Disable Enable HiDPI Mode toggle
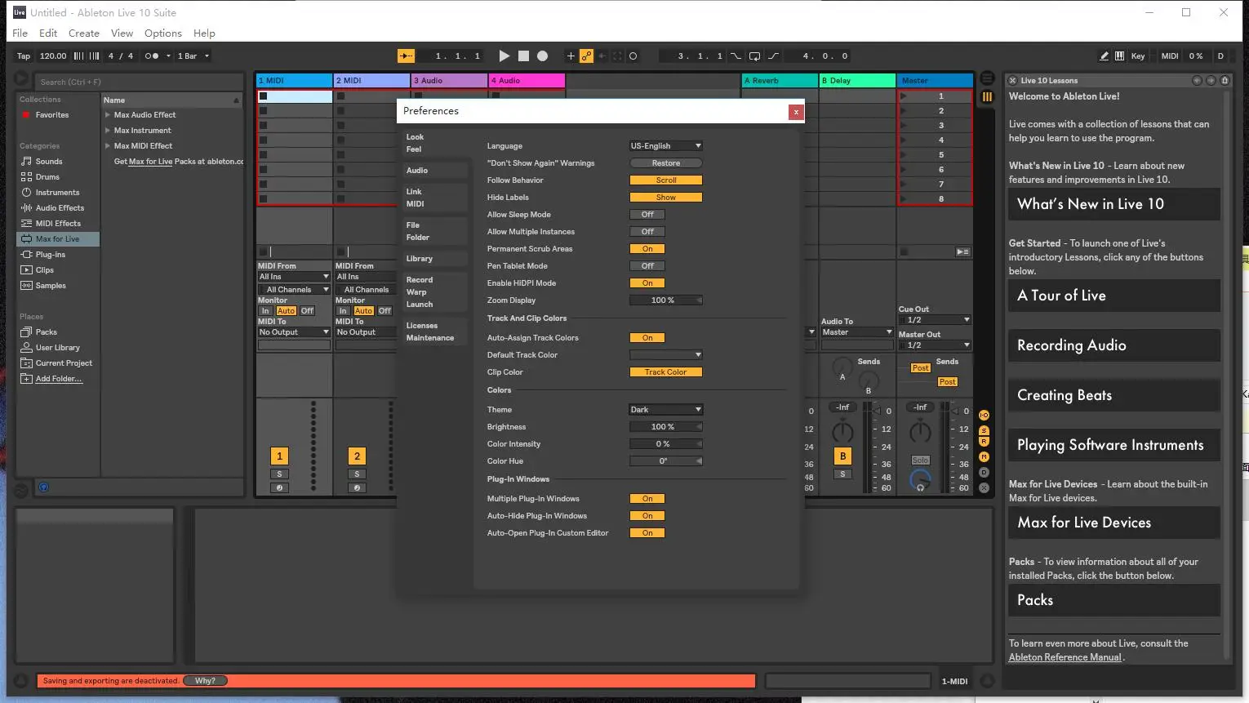The width and height of the screenshot is (1249, 703). 647,283
